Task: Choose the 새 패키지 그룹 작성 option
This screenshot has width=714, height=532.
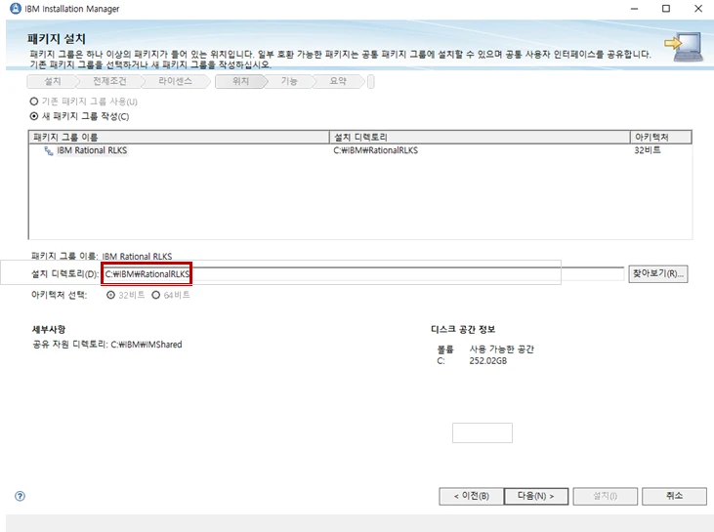Action: coord(35,116)
